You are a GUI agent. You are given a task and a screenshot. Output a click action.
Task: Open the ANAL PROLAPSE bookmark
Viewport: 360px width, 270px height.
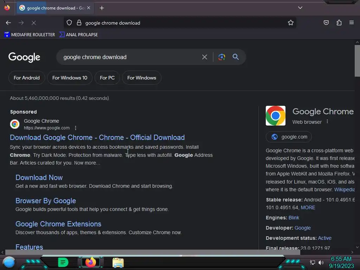coord(78,35)
